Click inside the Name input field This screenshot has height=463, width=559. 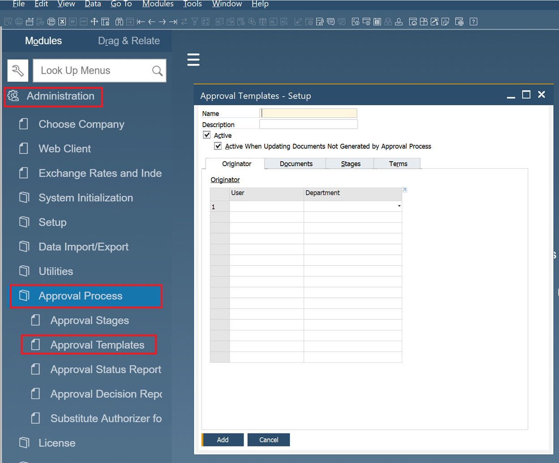pos(308,113)
